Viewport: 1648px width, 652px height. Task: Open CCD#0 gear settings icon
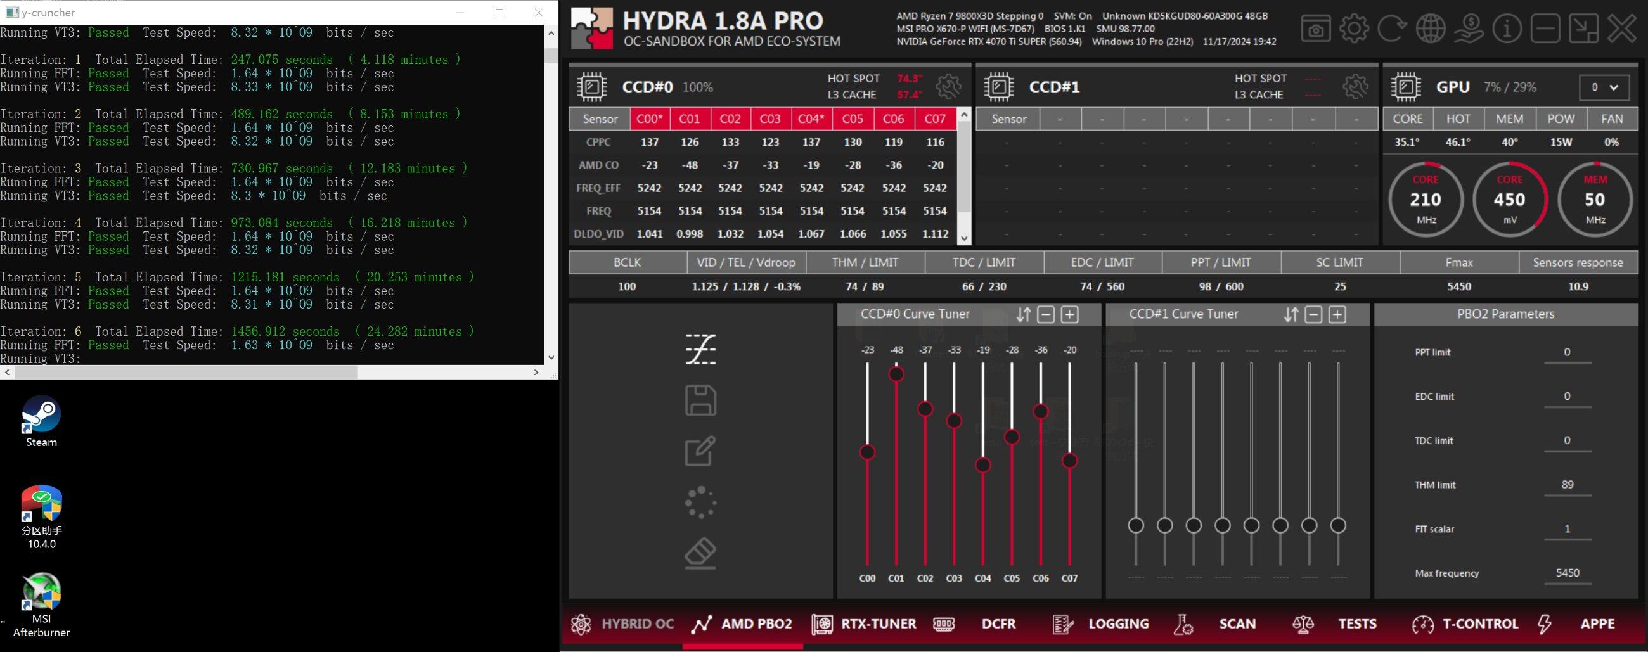click(x=948, y=86)
